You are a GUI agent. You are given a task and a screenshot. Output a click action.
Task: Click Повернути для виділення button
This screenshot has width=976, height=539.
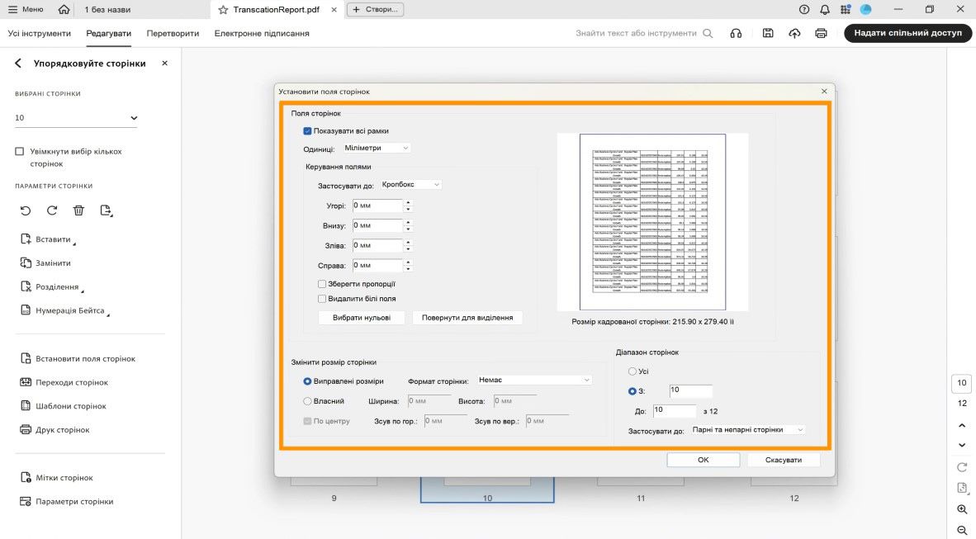(467, 318)
